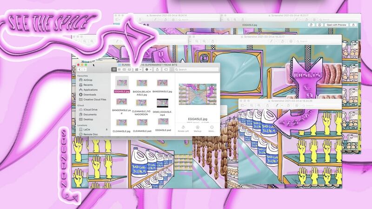Image resolution: width=372 pixels, height=209 pixels.
Task: Open AirDrop in the Finder sidebar
Action: click(x=87, y=80)
